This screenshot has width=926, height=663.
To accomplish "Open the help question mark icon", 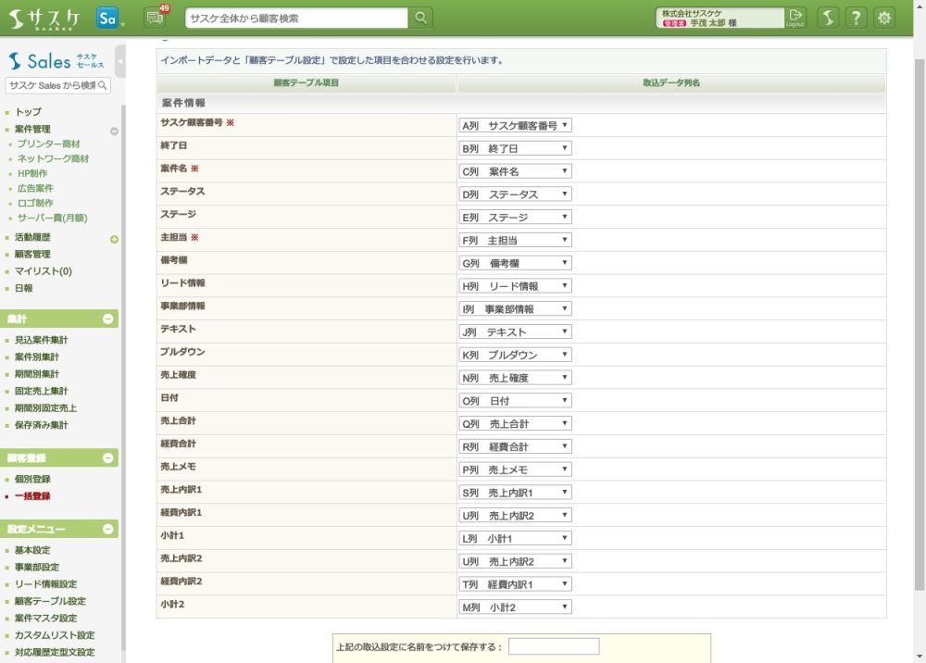I will tap(857, 18).
